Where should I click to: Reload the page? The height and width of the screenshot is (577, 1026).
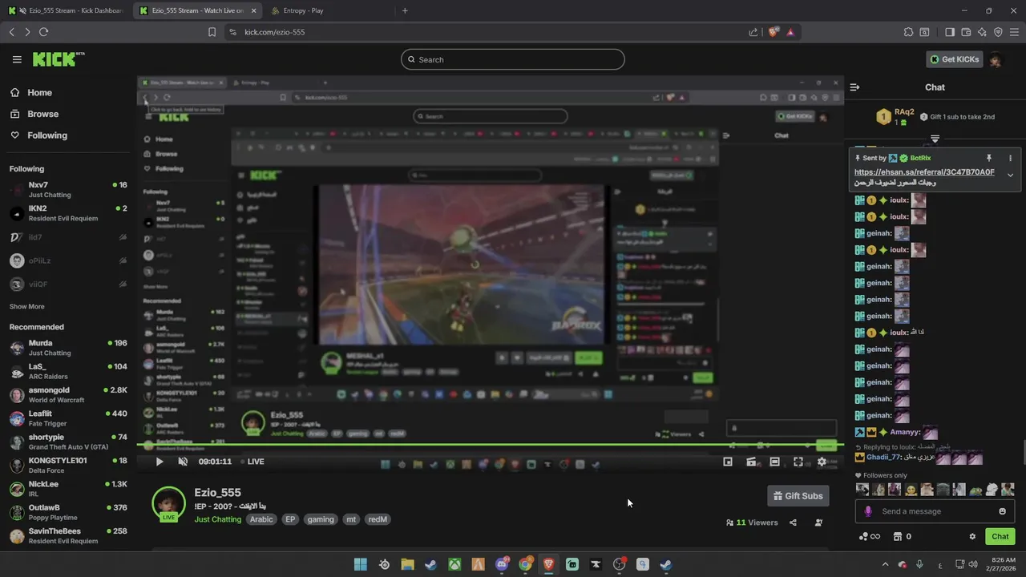[x=43, y=32]
